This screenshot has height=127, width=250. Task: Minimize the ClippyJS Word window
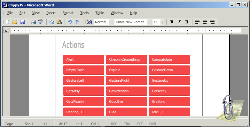coord(232,5)
